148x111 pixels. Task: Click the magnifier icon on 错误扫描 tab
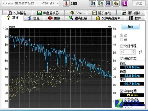click(71, 18)
